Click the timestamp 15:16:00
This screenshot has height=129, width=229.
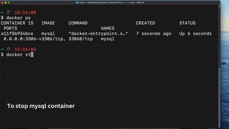click(25, 13)
